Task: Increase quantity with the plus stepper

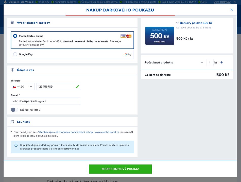Action: point(221,62)
